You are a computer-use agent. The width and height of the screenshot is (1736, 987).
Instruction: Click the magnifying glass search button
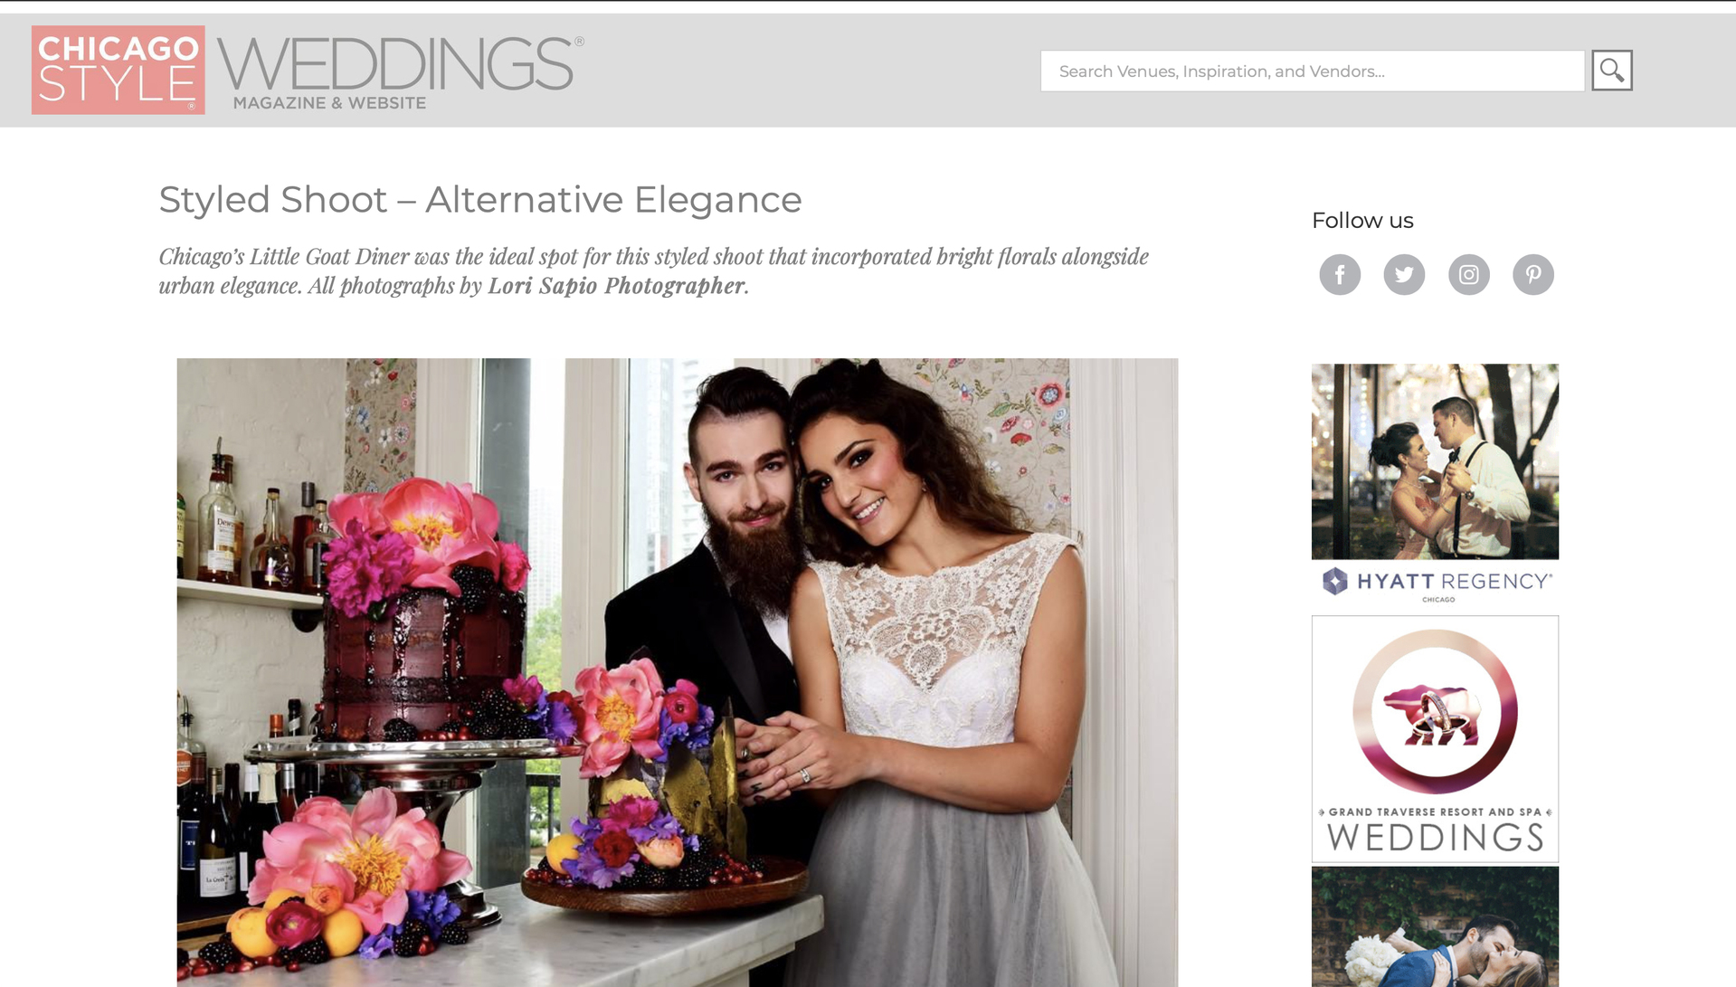pyautogui.click(x=1611, y=71)
